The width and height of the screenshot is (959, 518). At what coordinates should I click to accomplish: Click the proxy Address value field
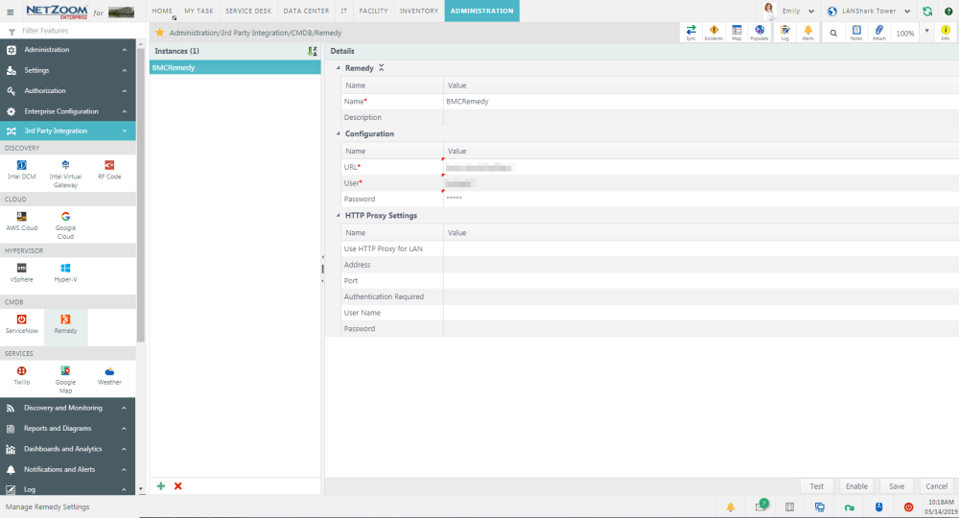tap(701, 265)
